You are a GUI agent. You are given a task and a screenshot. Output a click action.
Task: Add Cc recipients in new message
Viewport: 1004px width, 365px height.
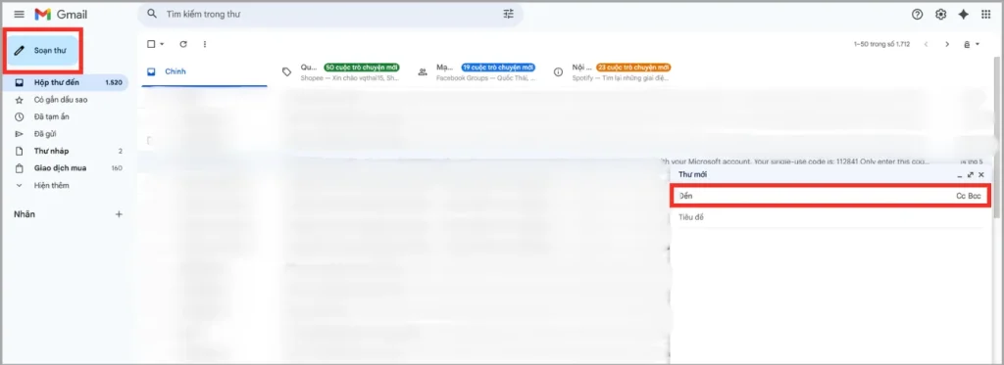click(961, 197)
